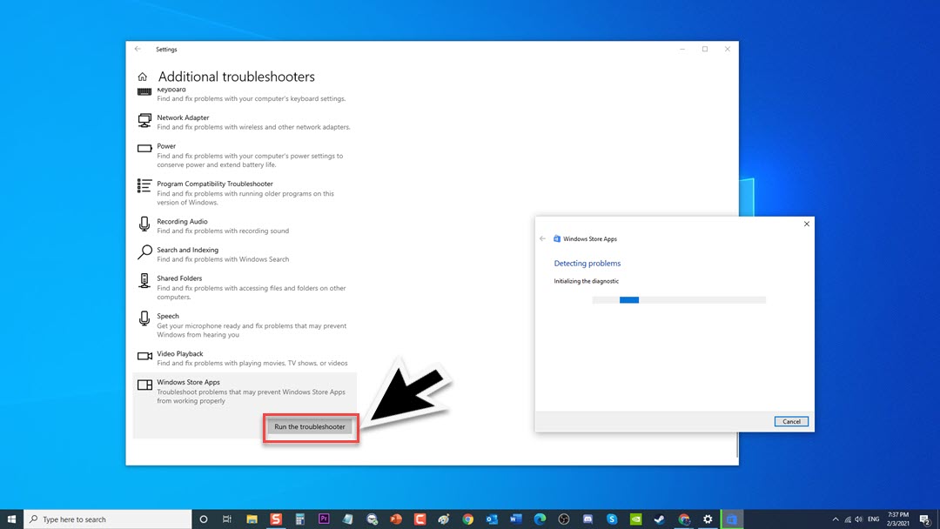Image resolution: width=940 pixels, height=529 pixels.
Task: Click the Windows Store Apps tile icon
Action: pyautogui.click(x=144, y=385)
